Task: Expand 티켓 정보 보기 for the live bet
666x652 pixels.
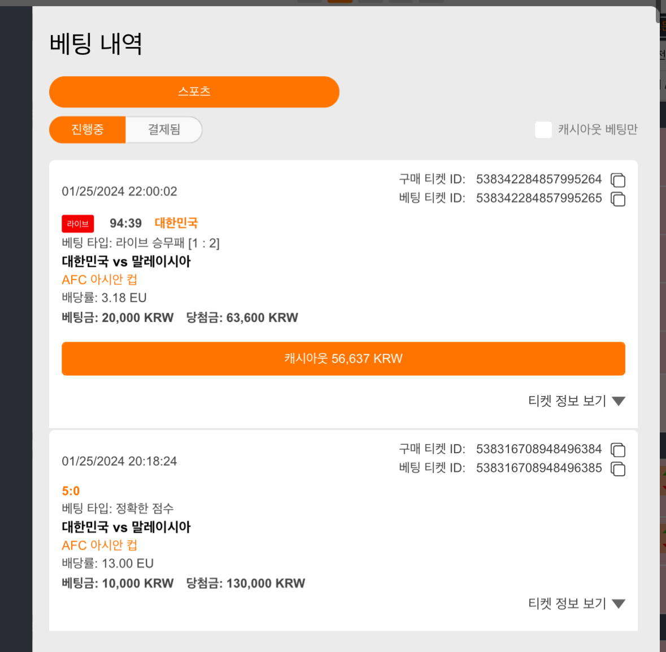Action: (x=576, y=401)
